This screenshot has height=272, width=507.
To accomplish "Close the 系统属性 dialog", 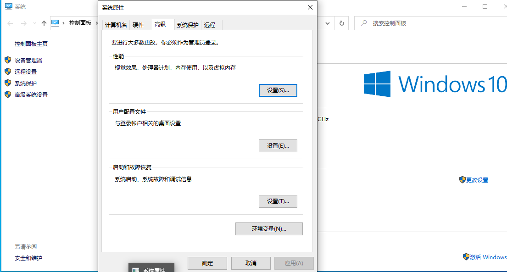I will point(310,7).
